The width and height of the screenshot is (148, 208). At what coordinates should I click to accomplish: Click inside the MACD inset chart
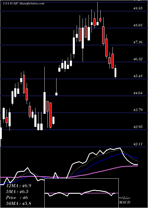tap(82, 193)
